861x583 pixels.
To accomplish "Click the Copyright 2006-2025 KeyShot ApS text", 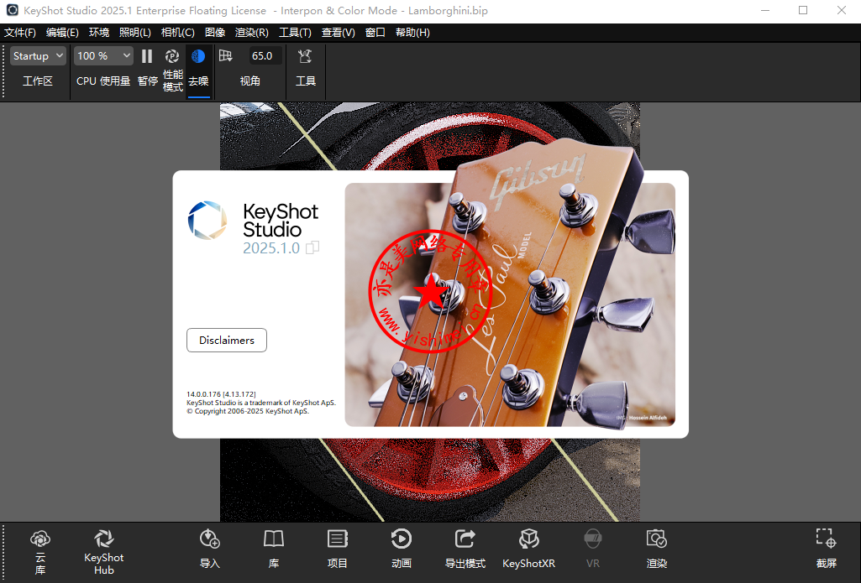I will [248, 411].
